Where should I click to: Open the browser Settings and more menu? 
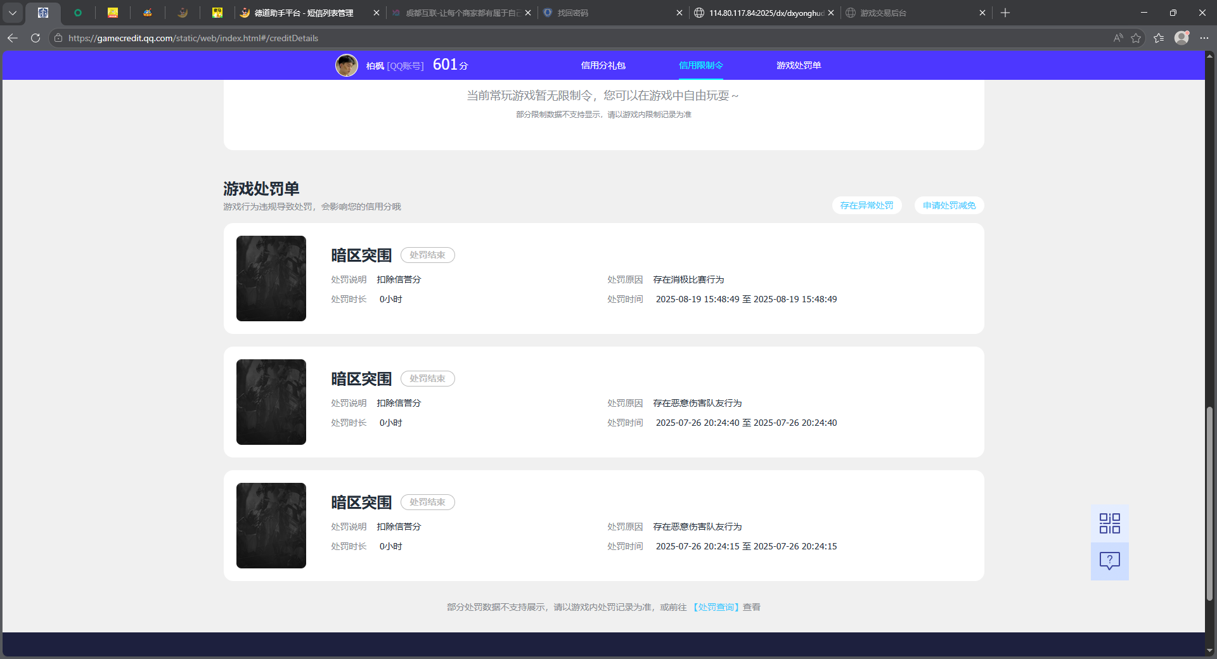[1204, 38]
